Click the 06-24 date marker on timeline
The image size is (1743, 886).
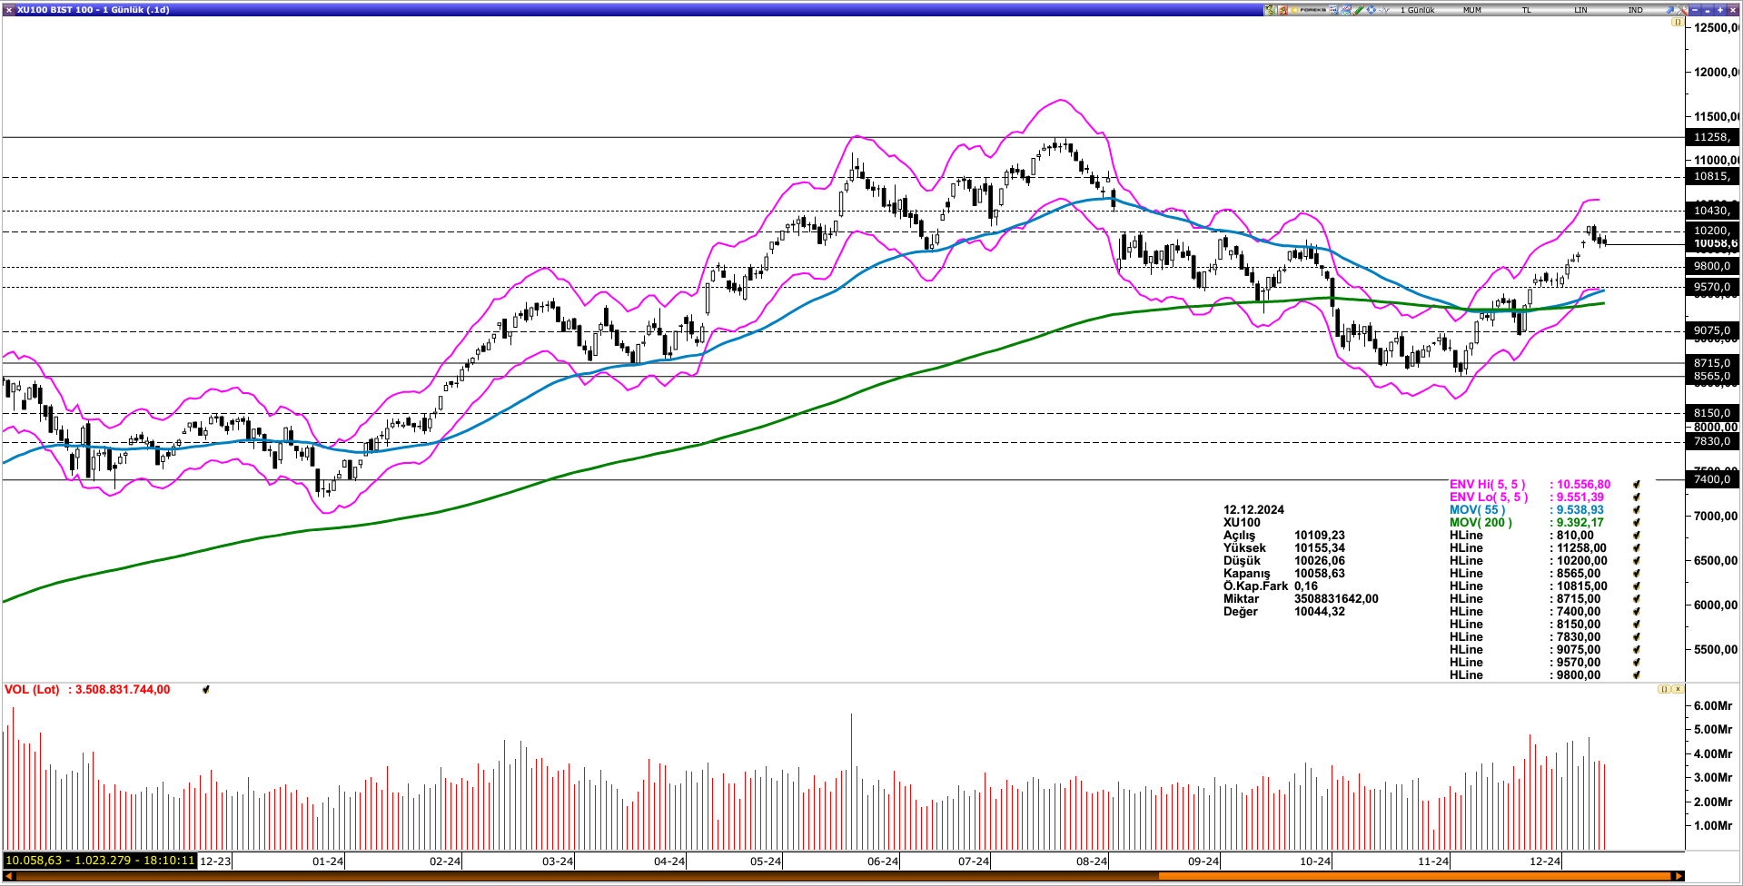[x=883, y=861]
